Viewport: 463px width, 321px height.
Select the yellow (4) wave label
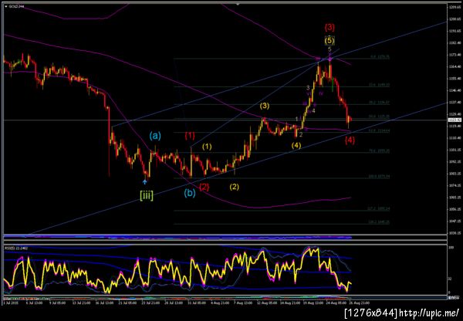296,146
